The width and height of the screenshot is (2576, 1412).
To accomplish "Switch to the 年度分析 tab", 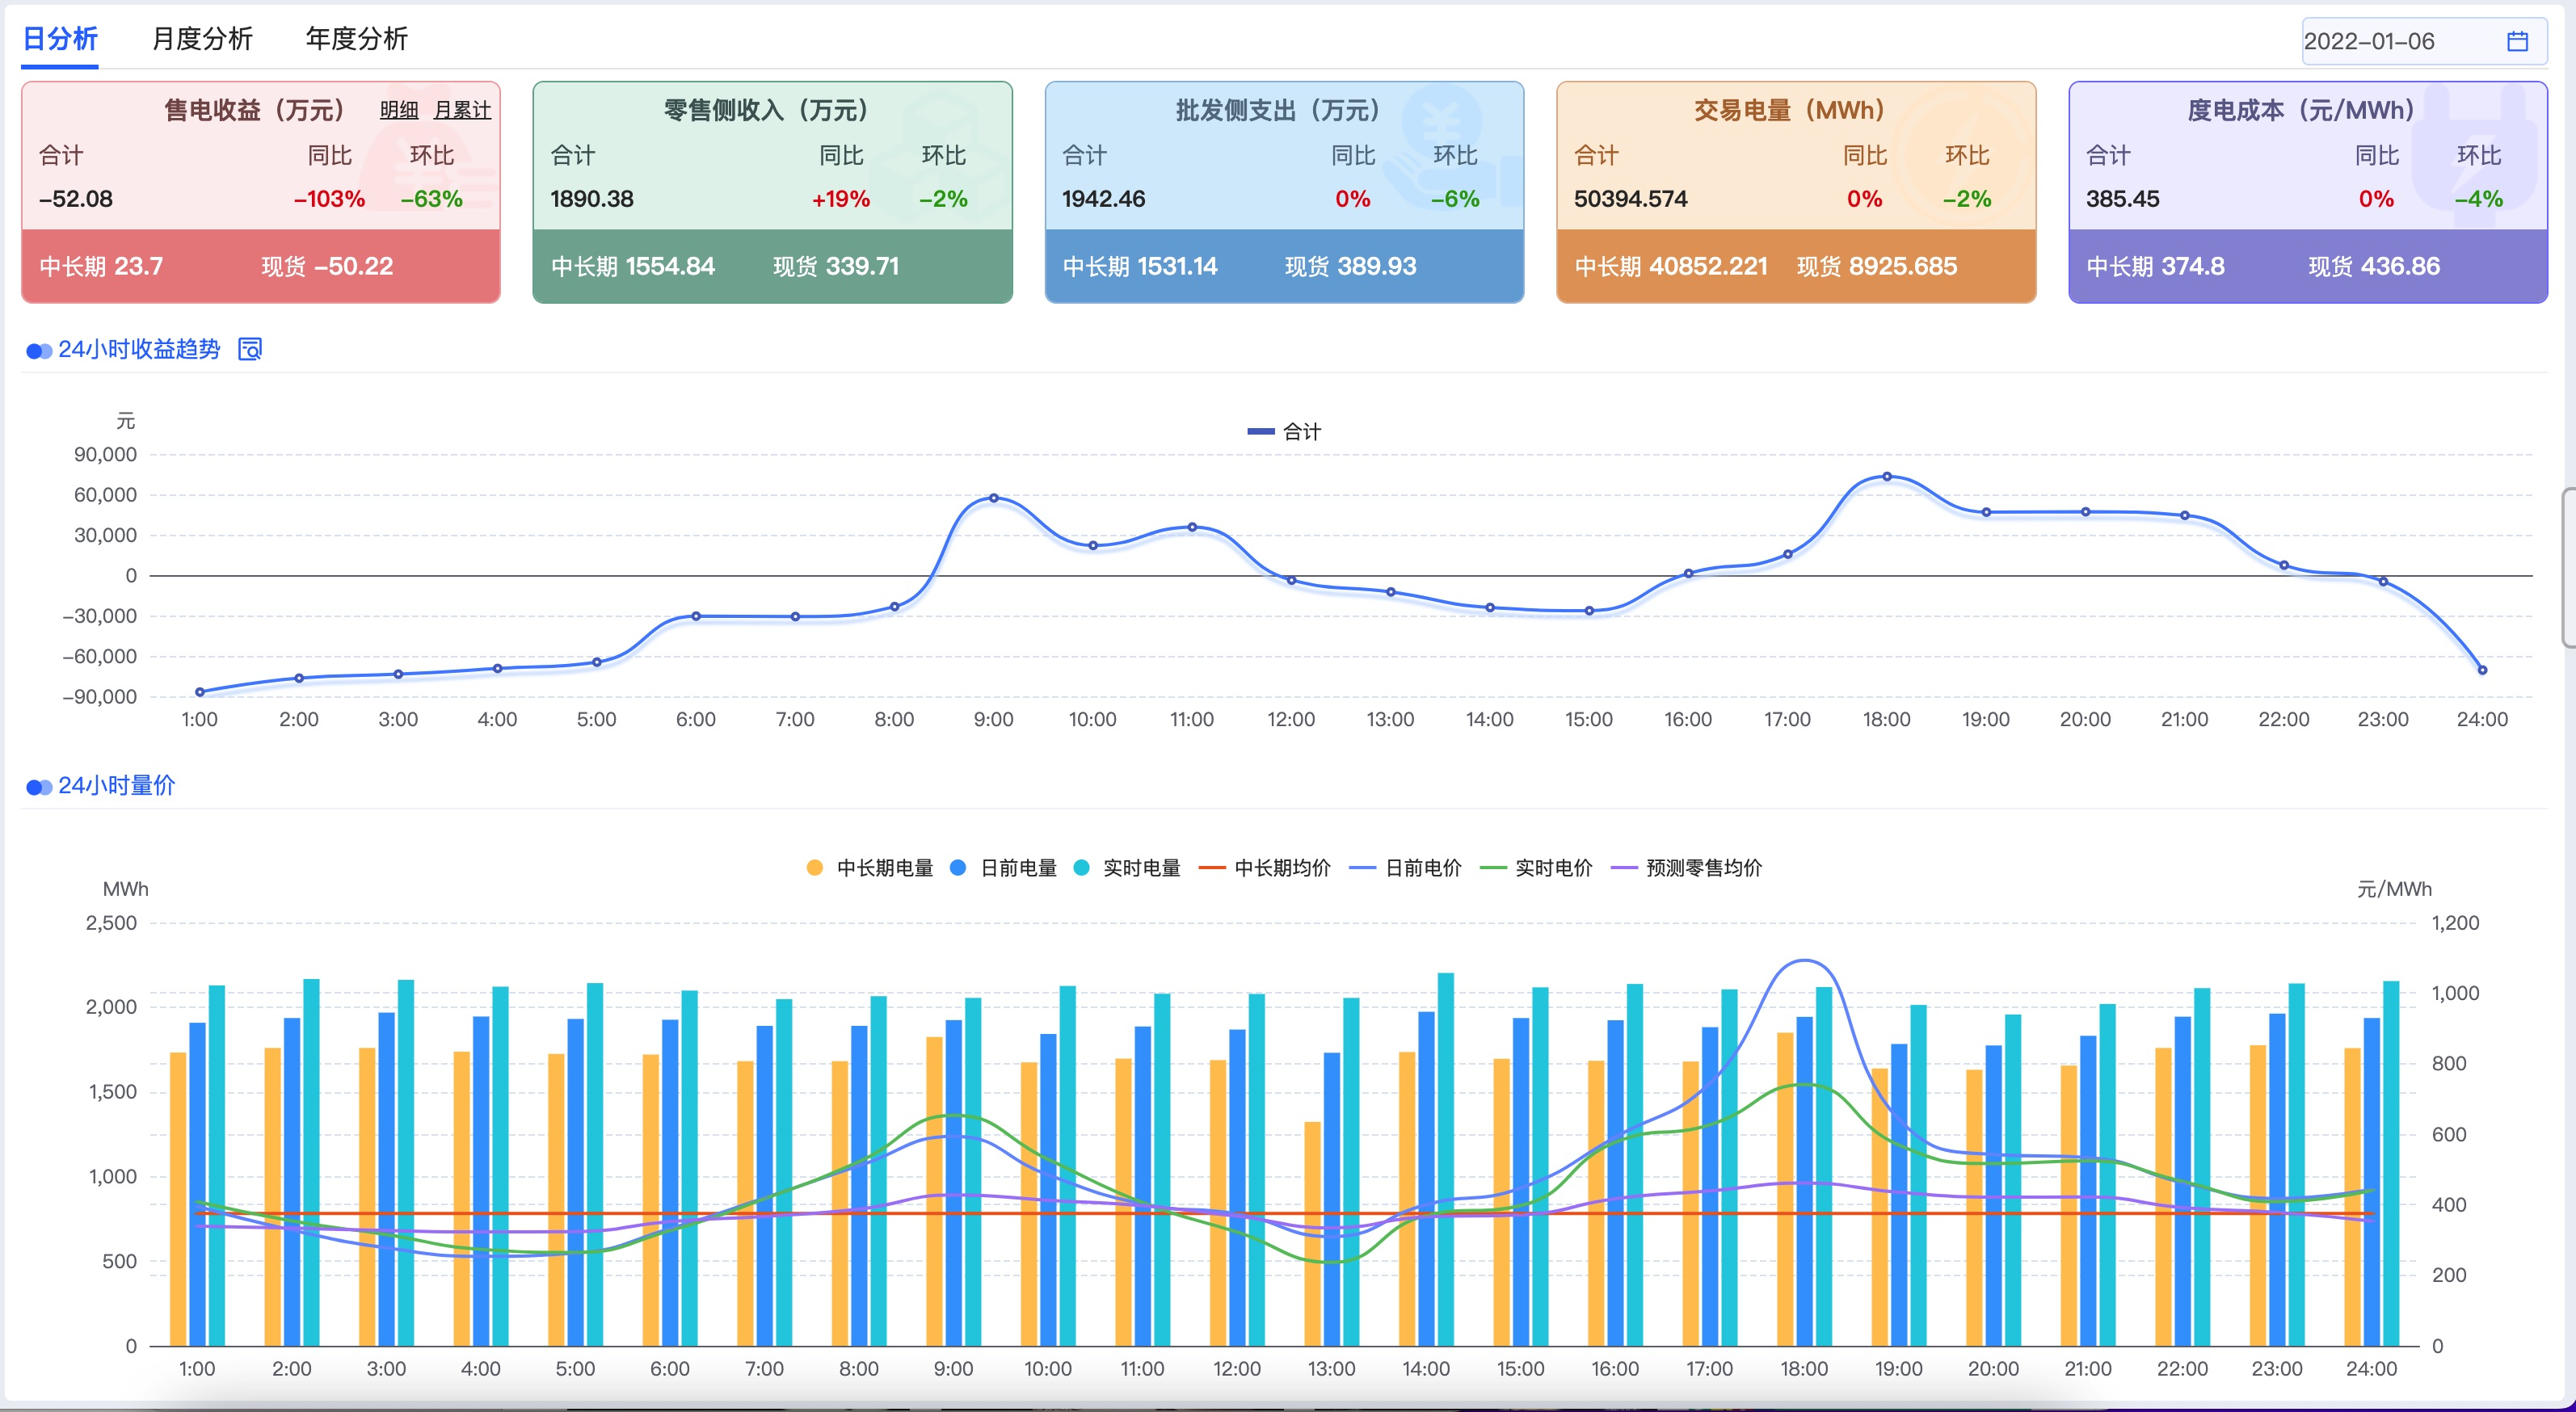I will [x=357, y=39].
